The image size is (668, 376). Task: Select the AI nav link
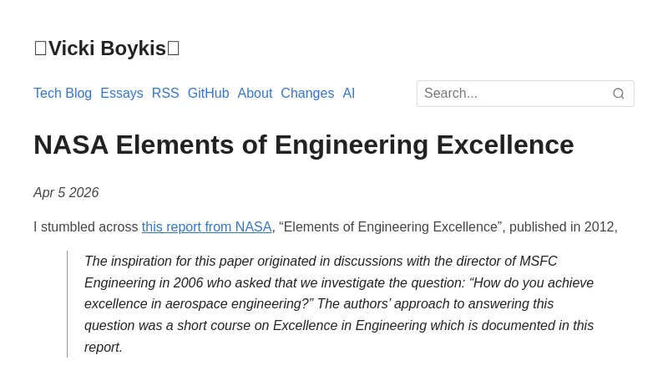[x=349, y=94]
